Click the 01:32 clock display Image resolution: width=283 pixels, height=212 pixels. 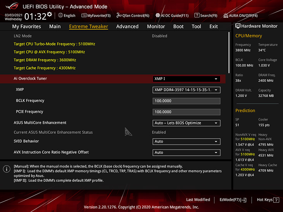[35, 17]
